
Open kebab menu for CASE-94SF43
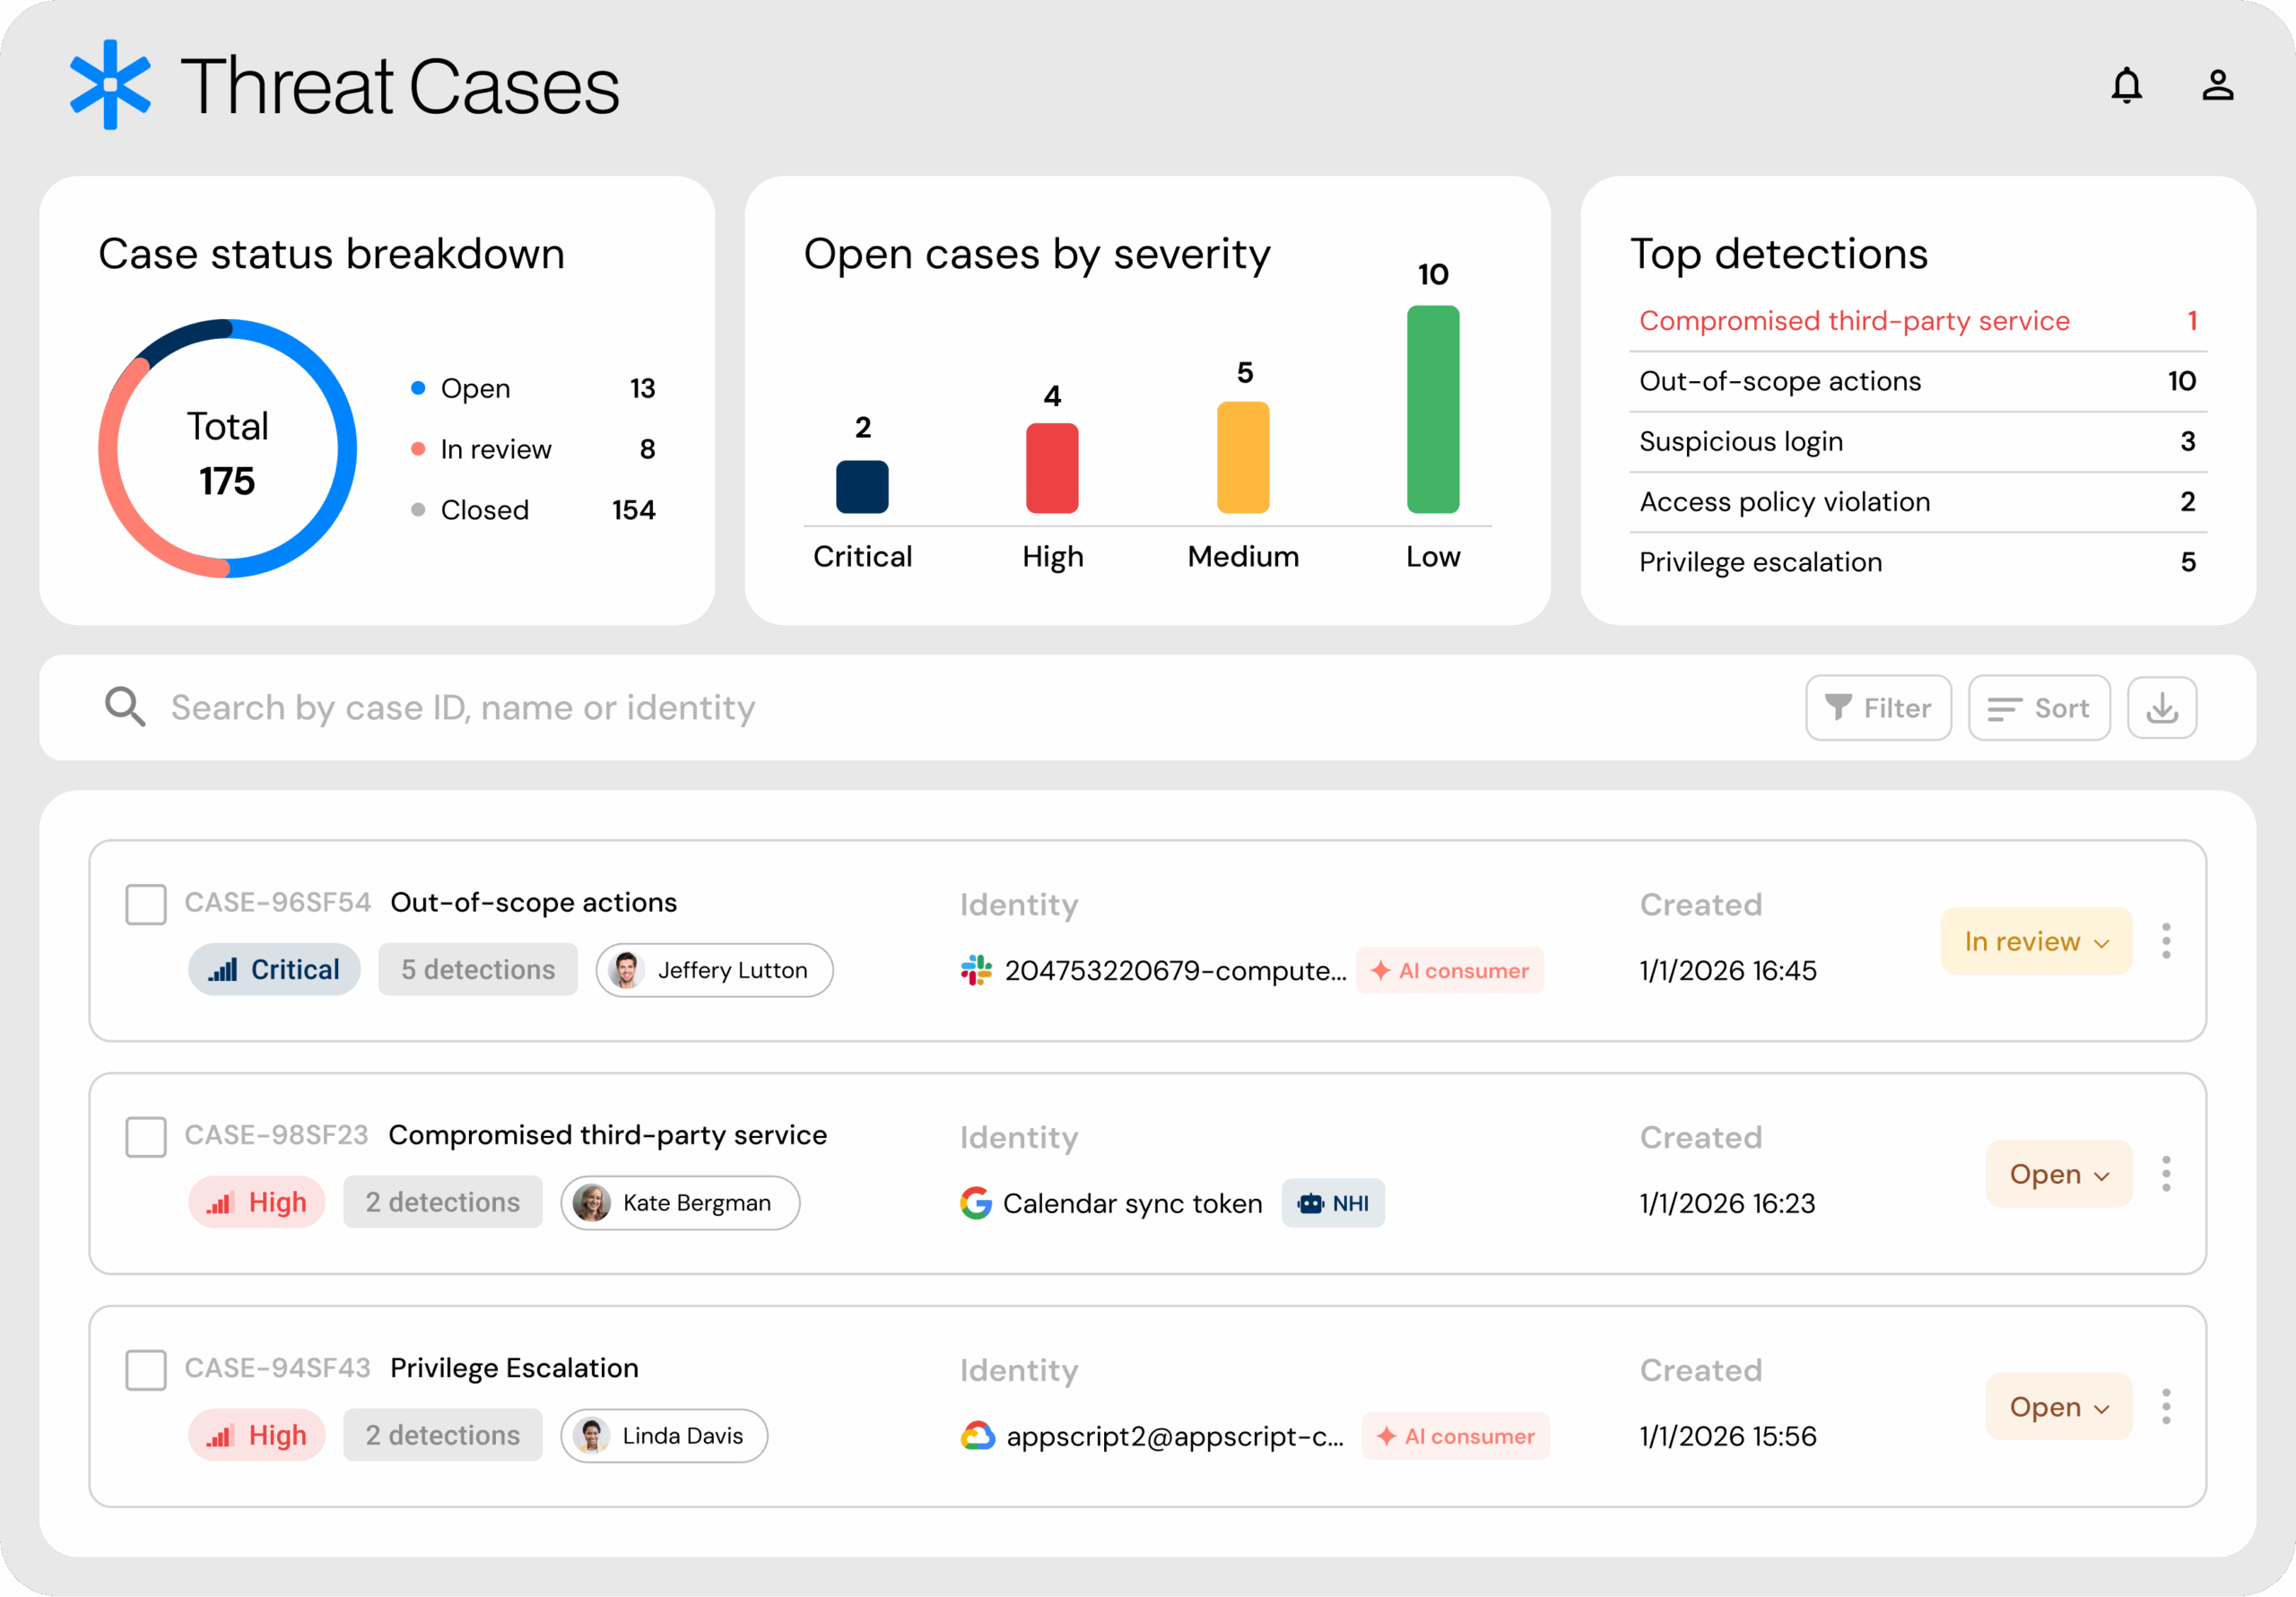pos(2166,1407)
